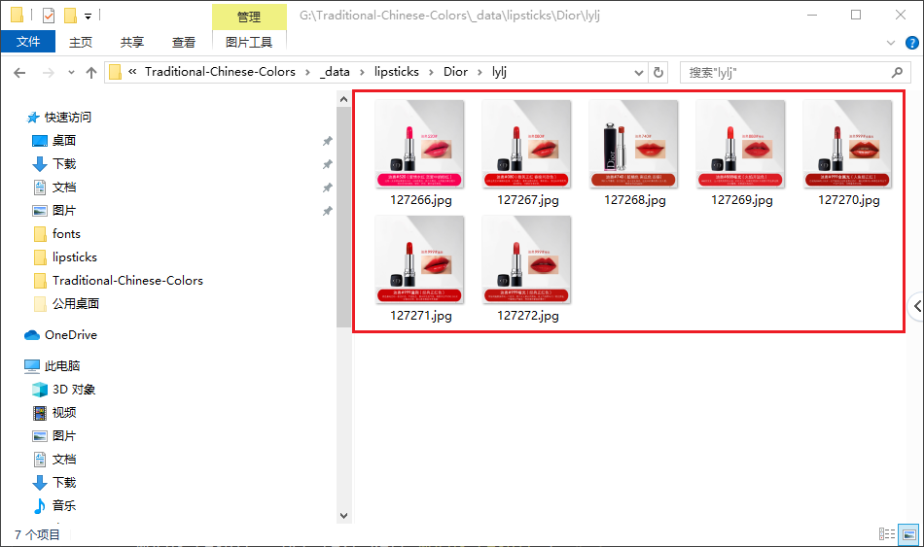Refresh the current folder view

click(658, 72)
